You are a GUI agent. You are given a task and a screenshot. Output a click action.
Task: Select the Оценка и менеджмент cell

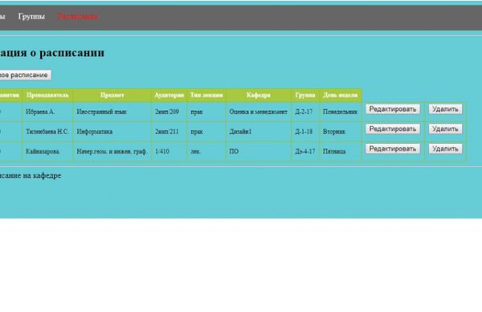(259, 112)
